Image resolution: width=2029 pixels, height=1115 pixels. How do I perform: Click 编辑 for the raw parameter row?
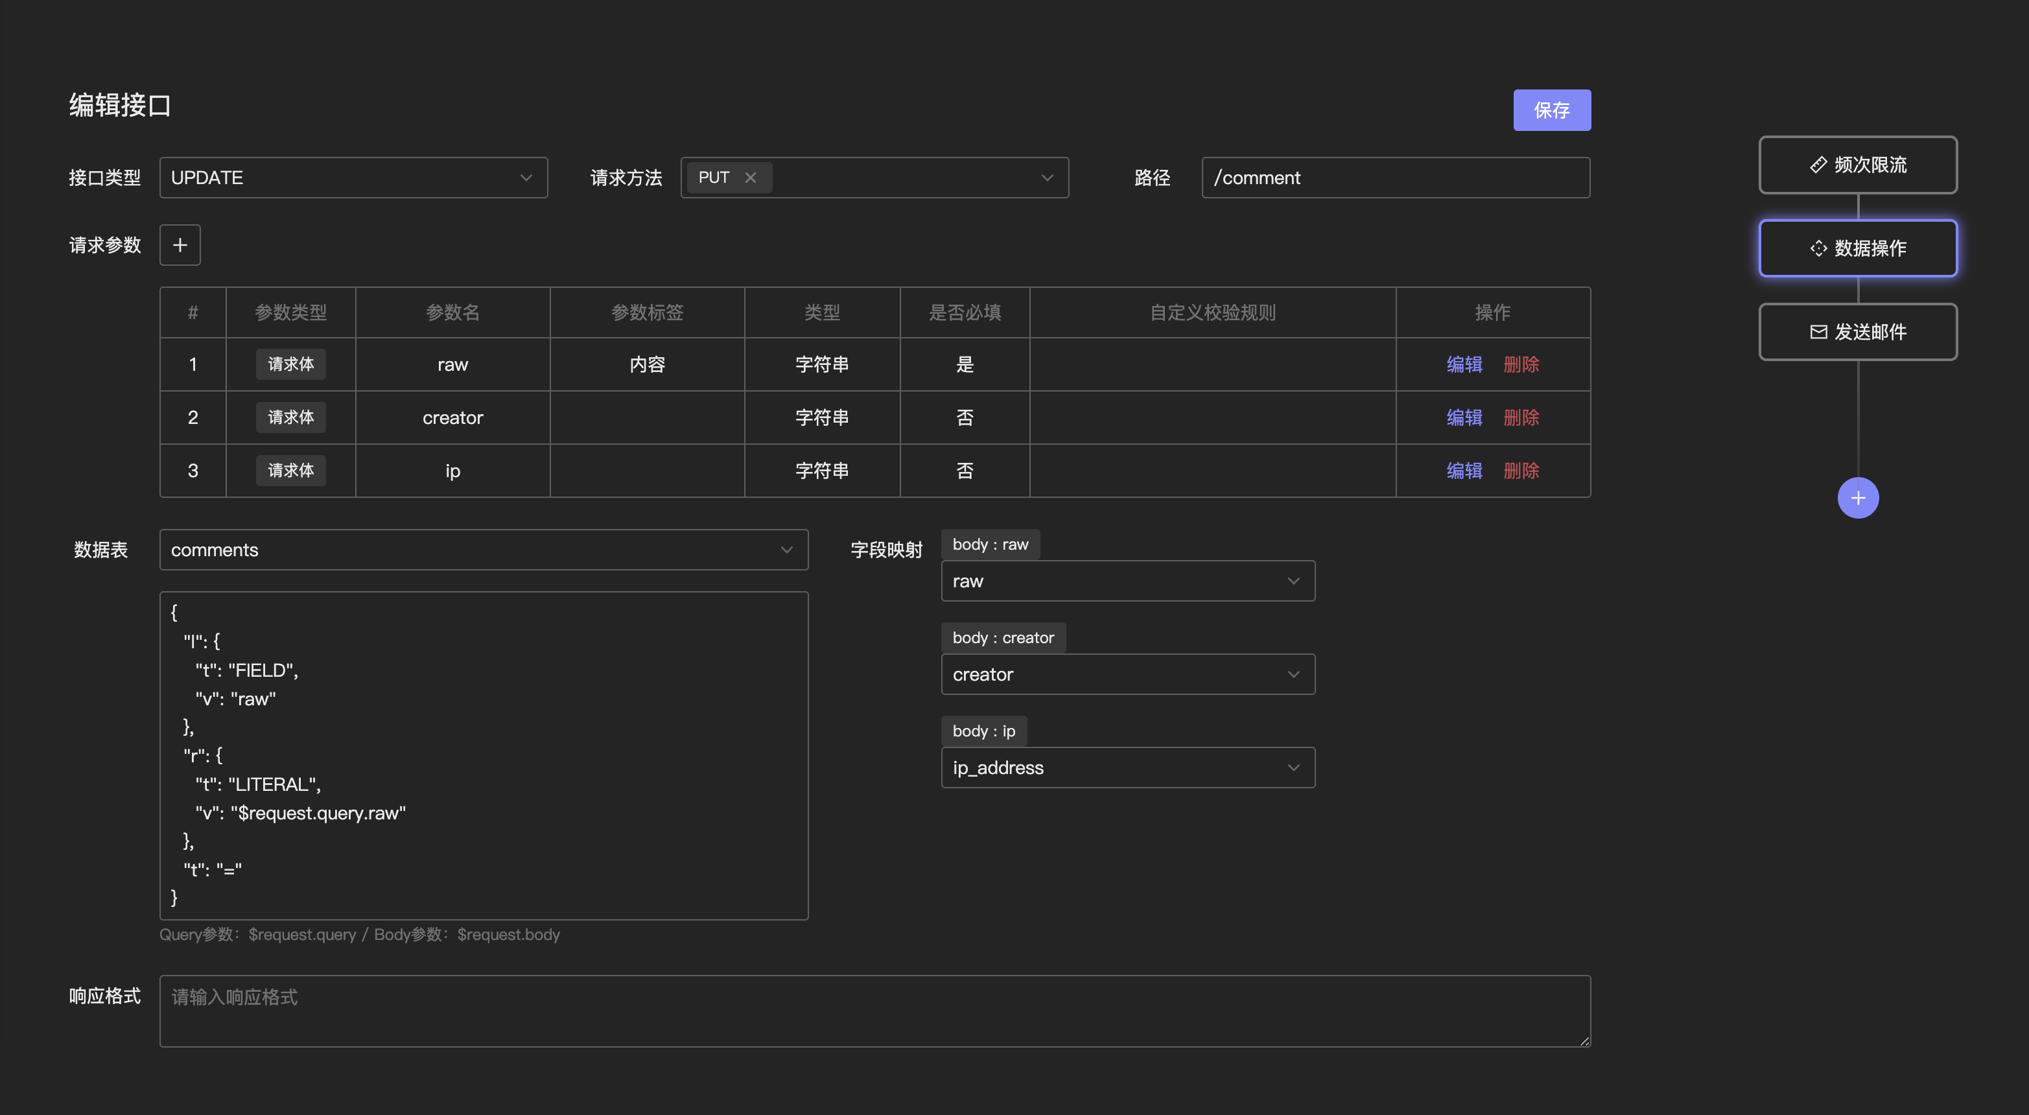[1464, 364]
